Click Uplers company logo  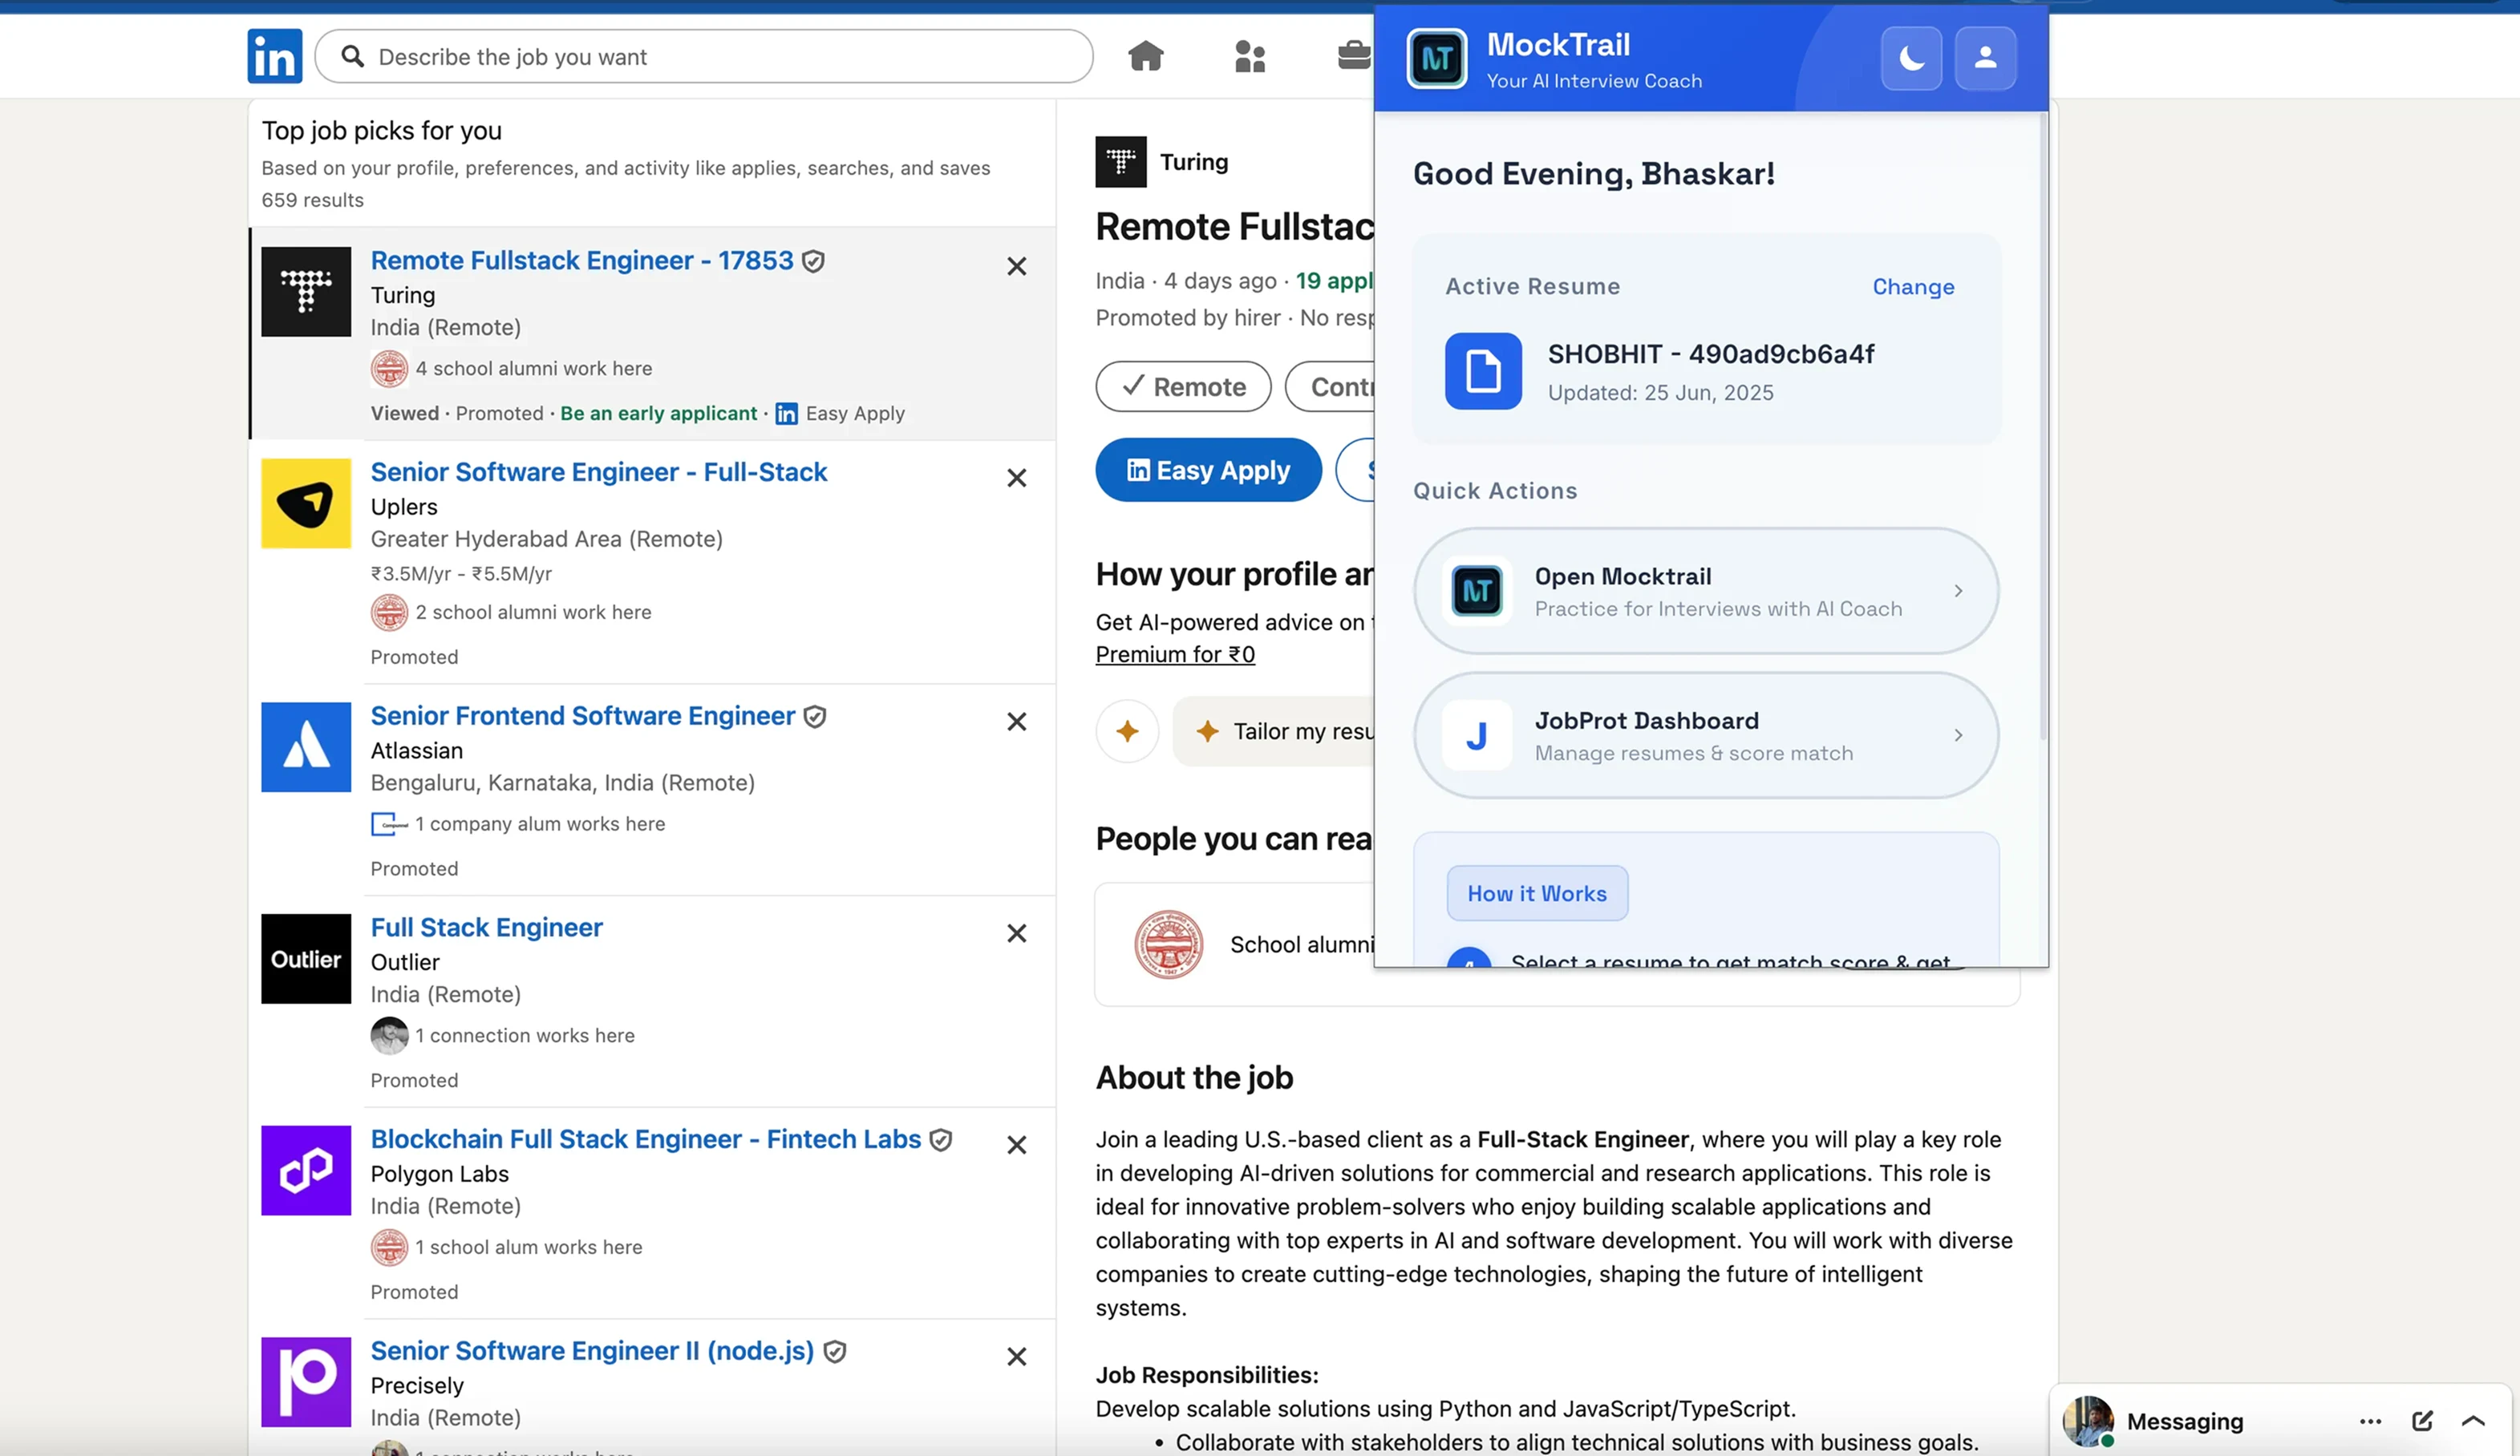coord(306,504)
